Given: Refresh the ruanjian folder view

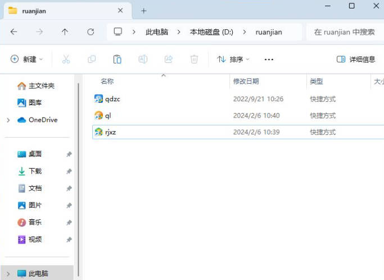Looking at the screenshot, I should click(91, 32).
